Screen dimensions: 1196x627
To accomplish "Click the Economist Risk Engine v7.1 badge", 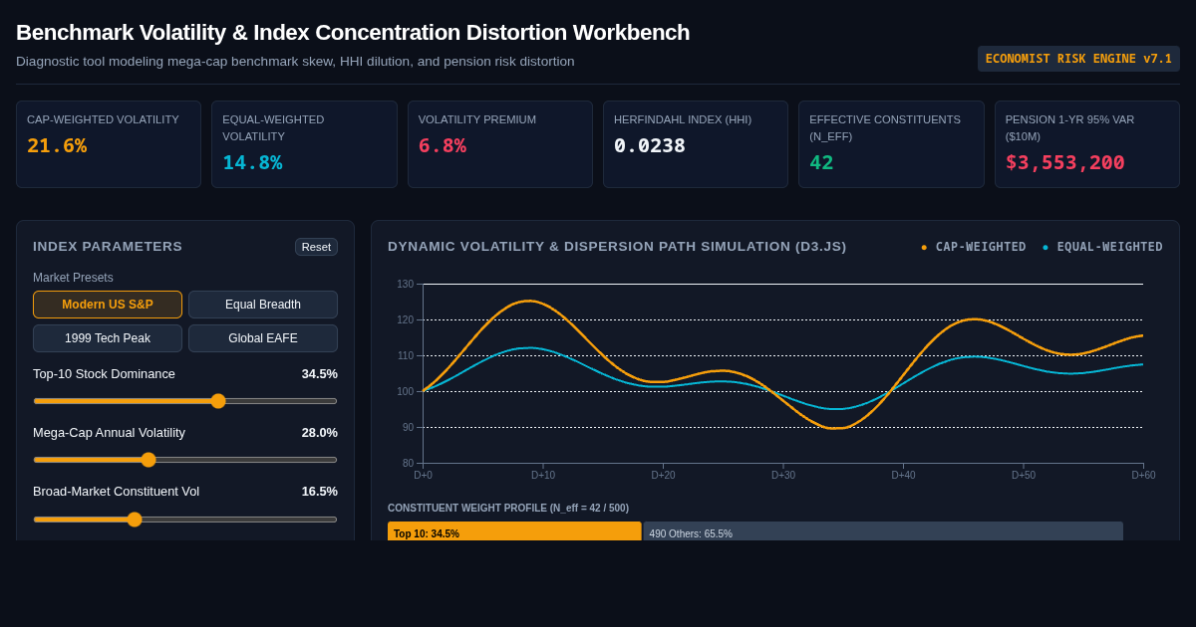I will point(1078,59).
